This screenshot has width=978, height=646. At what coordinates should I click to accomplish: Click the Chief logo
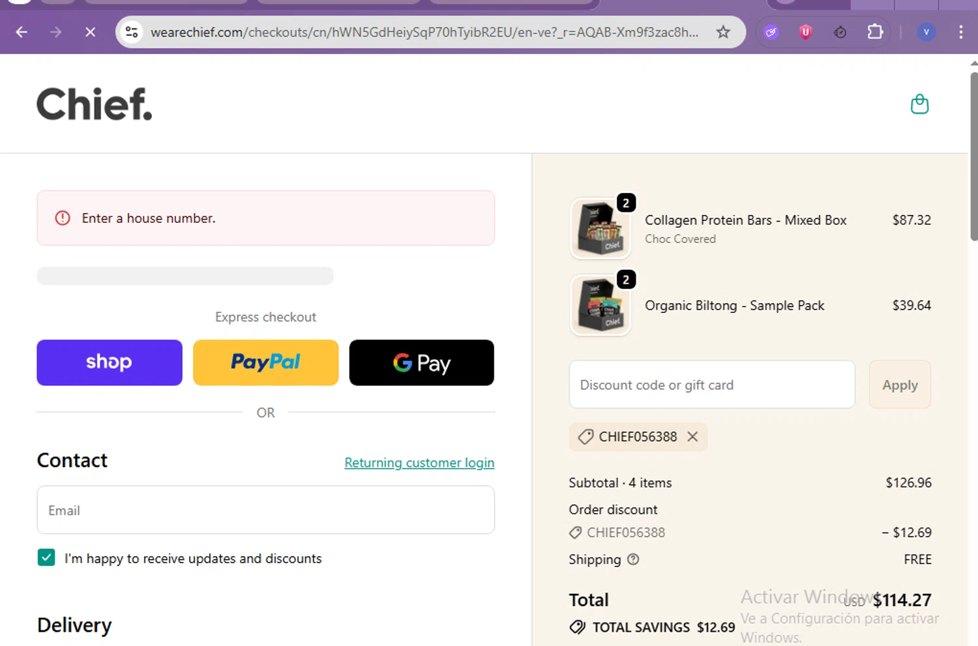pyautogui.click(x=95, y=104)
